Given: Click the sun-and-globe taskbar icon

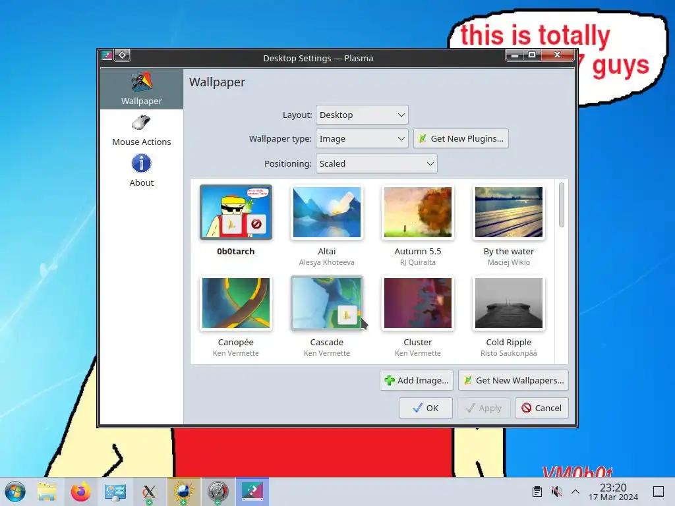Looking at the screenshot, I should point(184,492).
